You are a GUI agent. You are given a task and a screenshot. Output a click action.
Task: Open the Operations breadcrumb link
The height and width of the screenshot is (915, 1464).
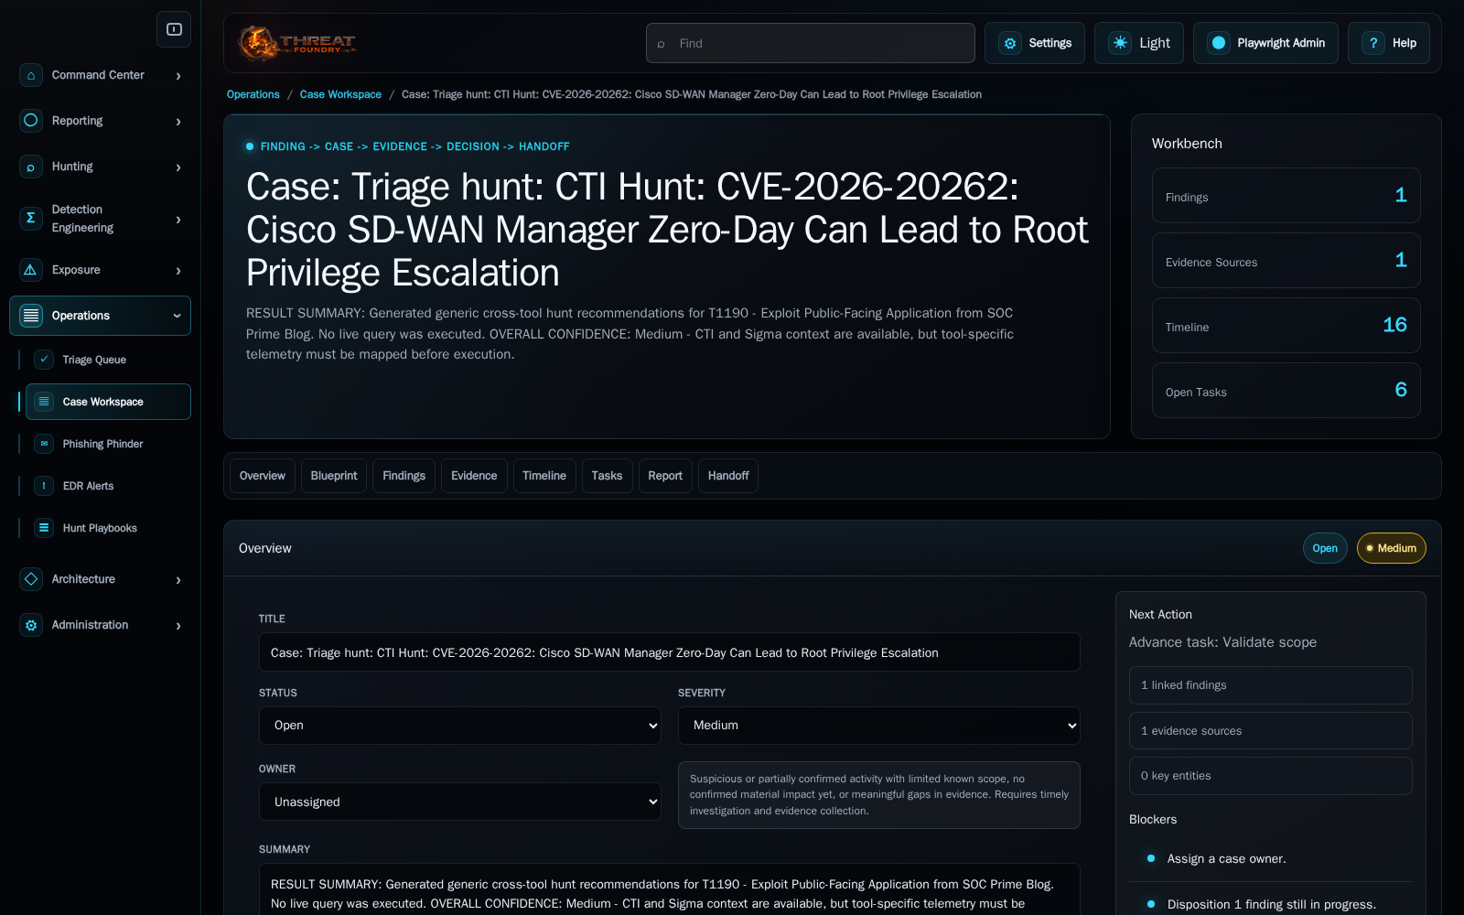click(253, 94)
